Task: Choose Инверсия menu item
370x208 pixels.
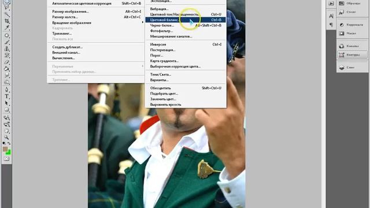Action: (x=186, y=44)
